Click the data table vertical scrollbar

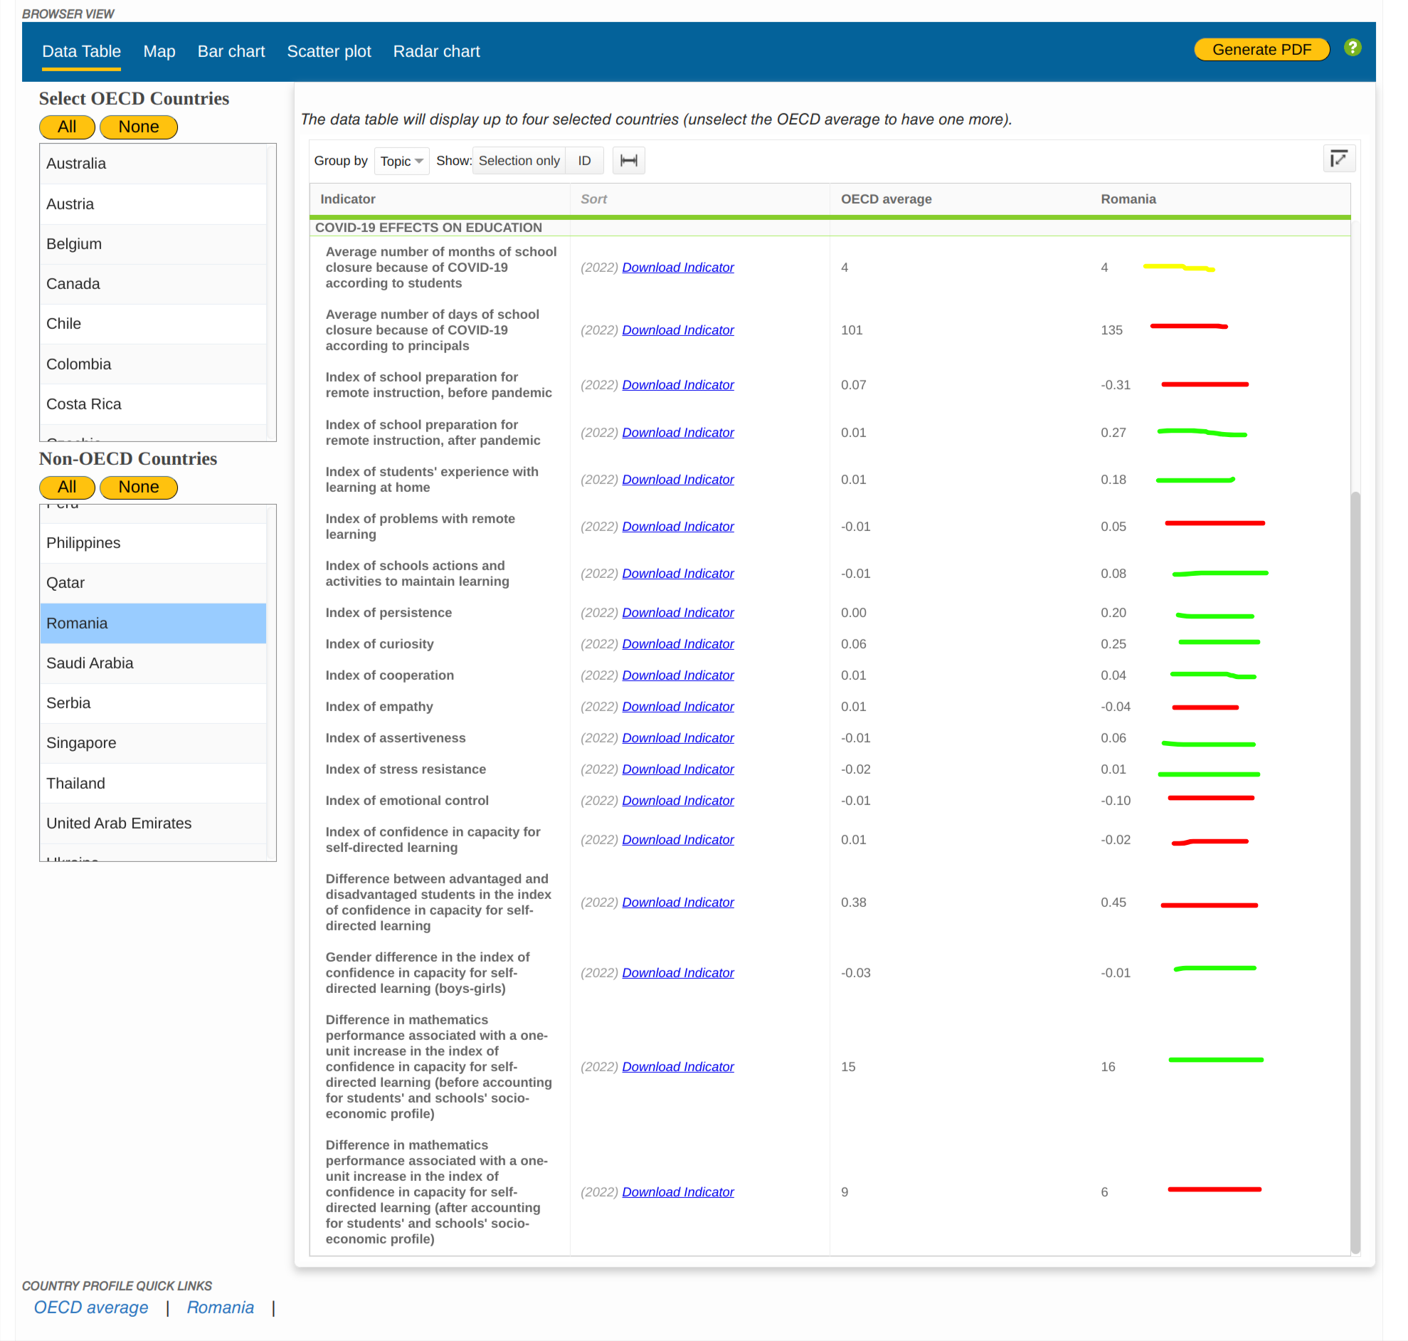click(1355, 872)
